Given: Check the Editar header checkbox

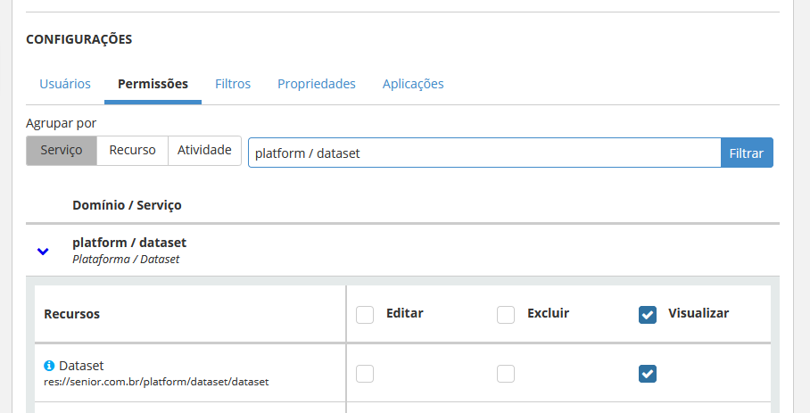Looking at the screenshot, I should click(x=365, y=314).
